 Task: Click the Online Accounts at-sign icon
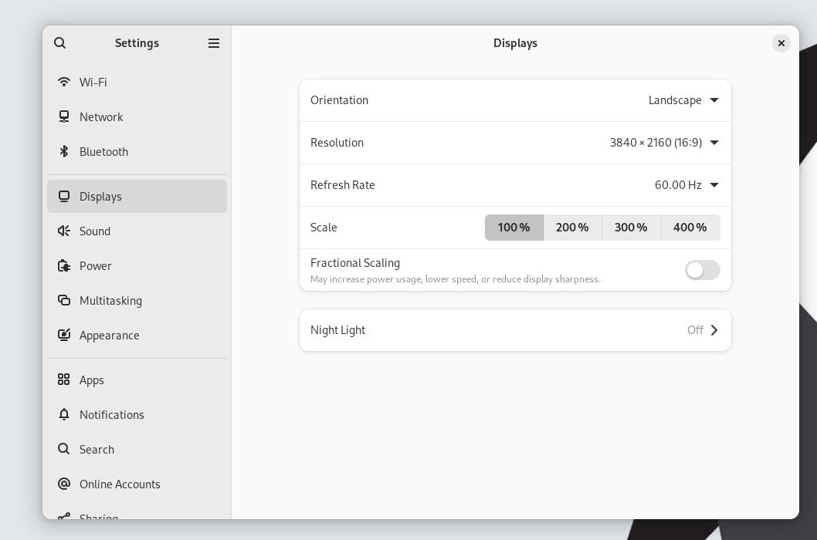point(63,484)
